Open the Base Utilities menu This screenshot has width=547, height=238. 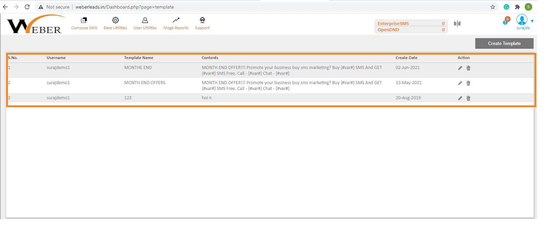coord(115,23)
